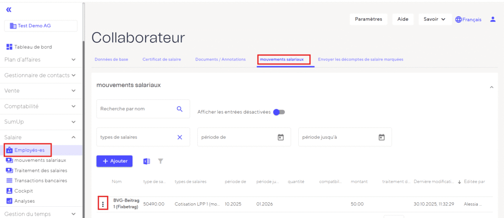Click the Excel export icon
Screen dimensions: 504x218
tap(146, 161)
